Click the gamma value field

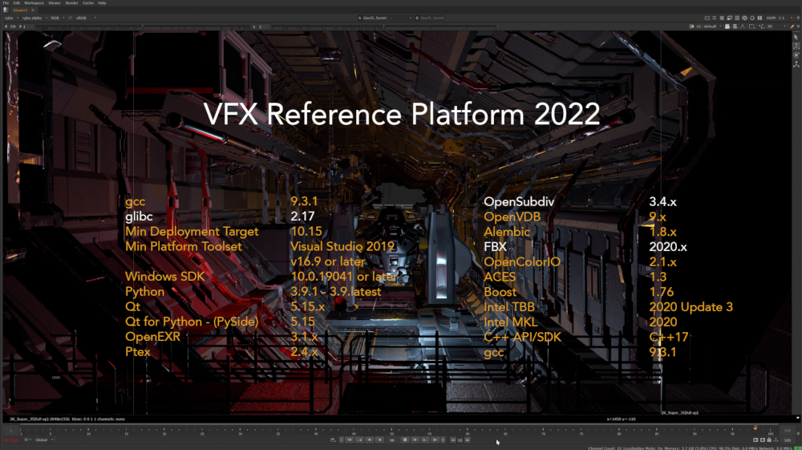264,26
